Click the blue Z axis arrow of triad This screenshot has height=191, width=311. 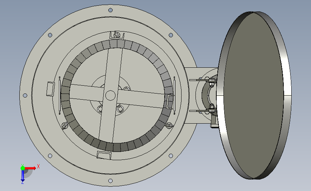click(23, 176)
